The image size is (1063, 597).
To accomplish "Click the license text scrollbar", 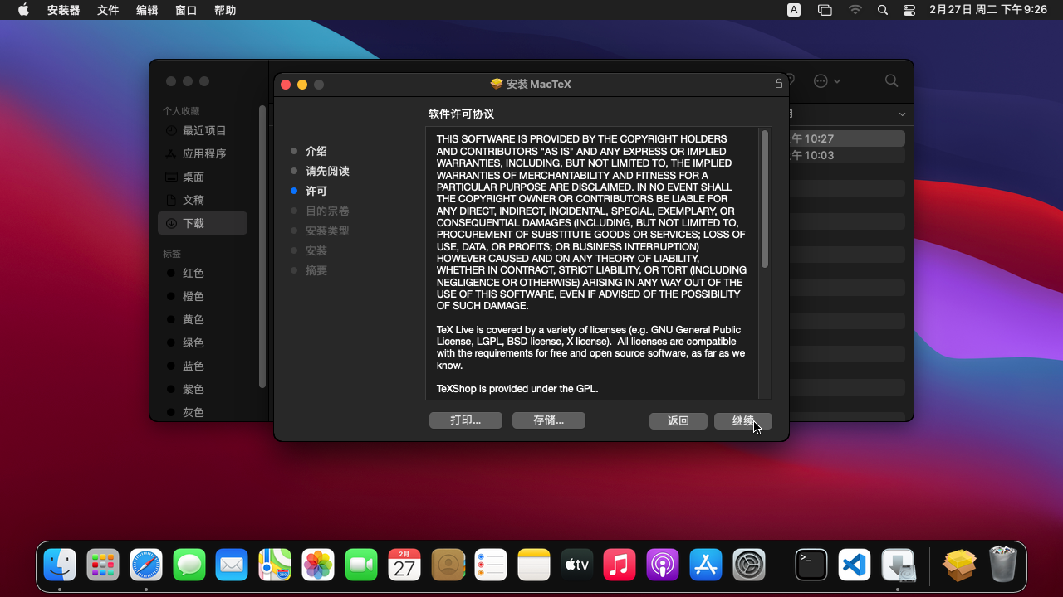I will pyautogui.click(x=765, y=199).
